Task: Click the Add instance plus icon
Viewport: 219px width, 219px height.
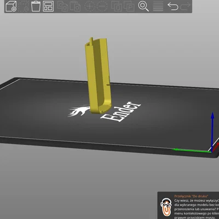Action: tap(90, 6)
